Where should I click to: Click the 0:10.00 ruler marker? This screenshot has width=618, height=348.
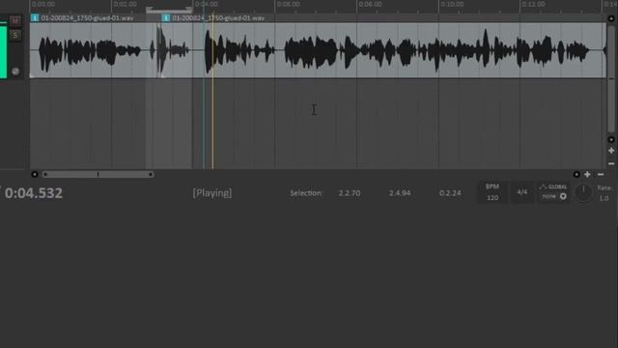[452, 4]
